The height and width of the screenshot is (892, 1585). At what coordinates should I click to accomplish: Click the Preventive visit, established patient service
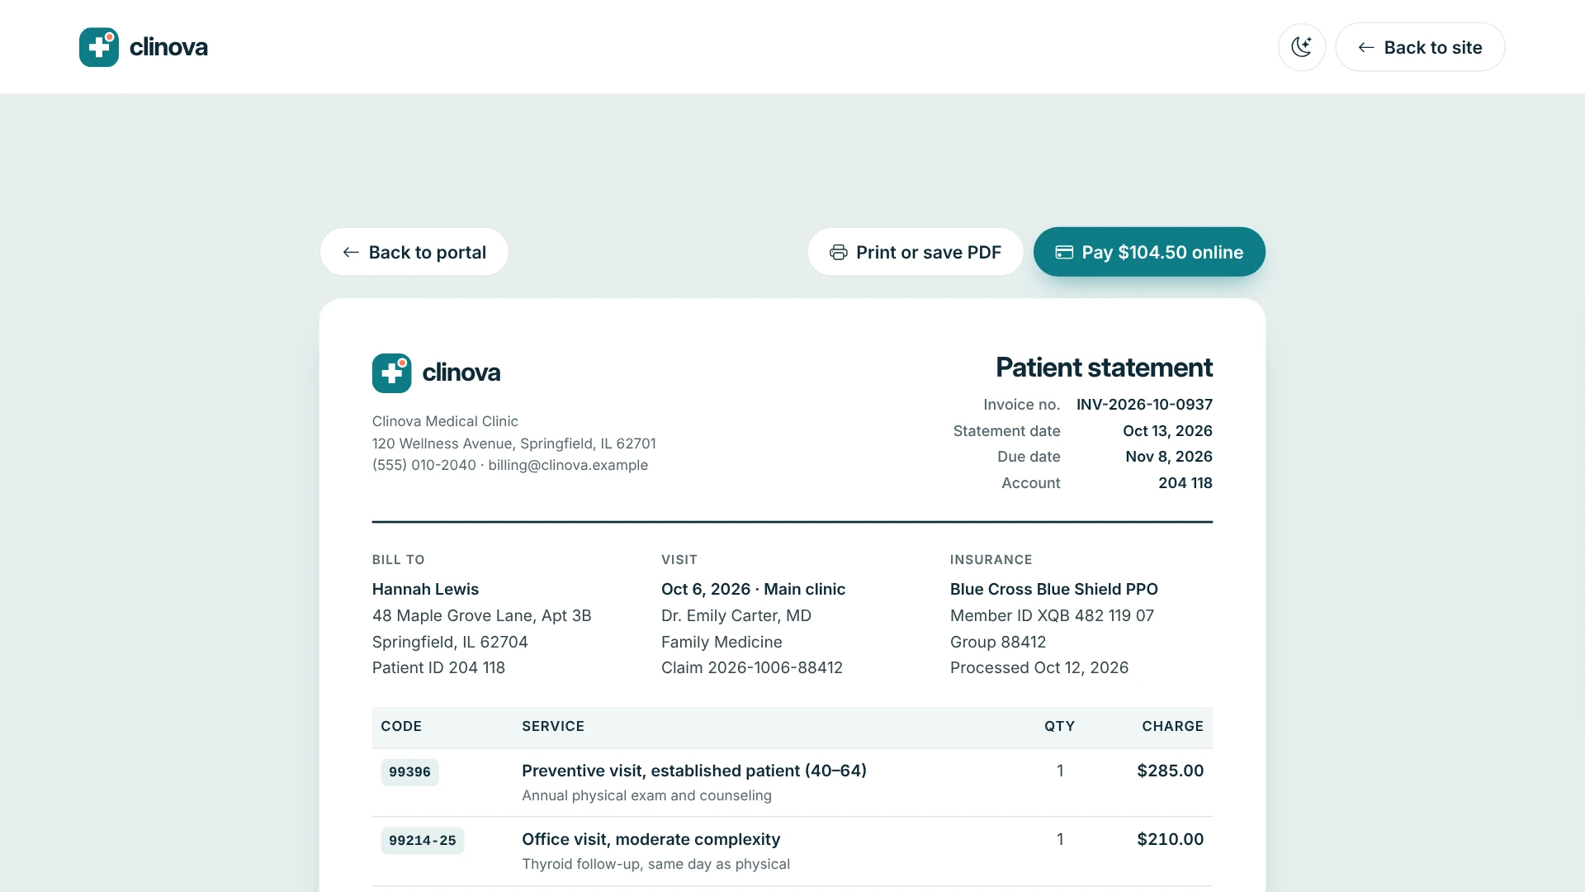coord(694,771)
